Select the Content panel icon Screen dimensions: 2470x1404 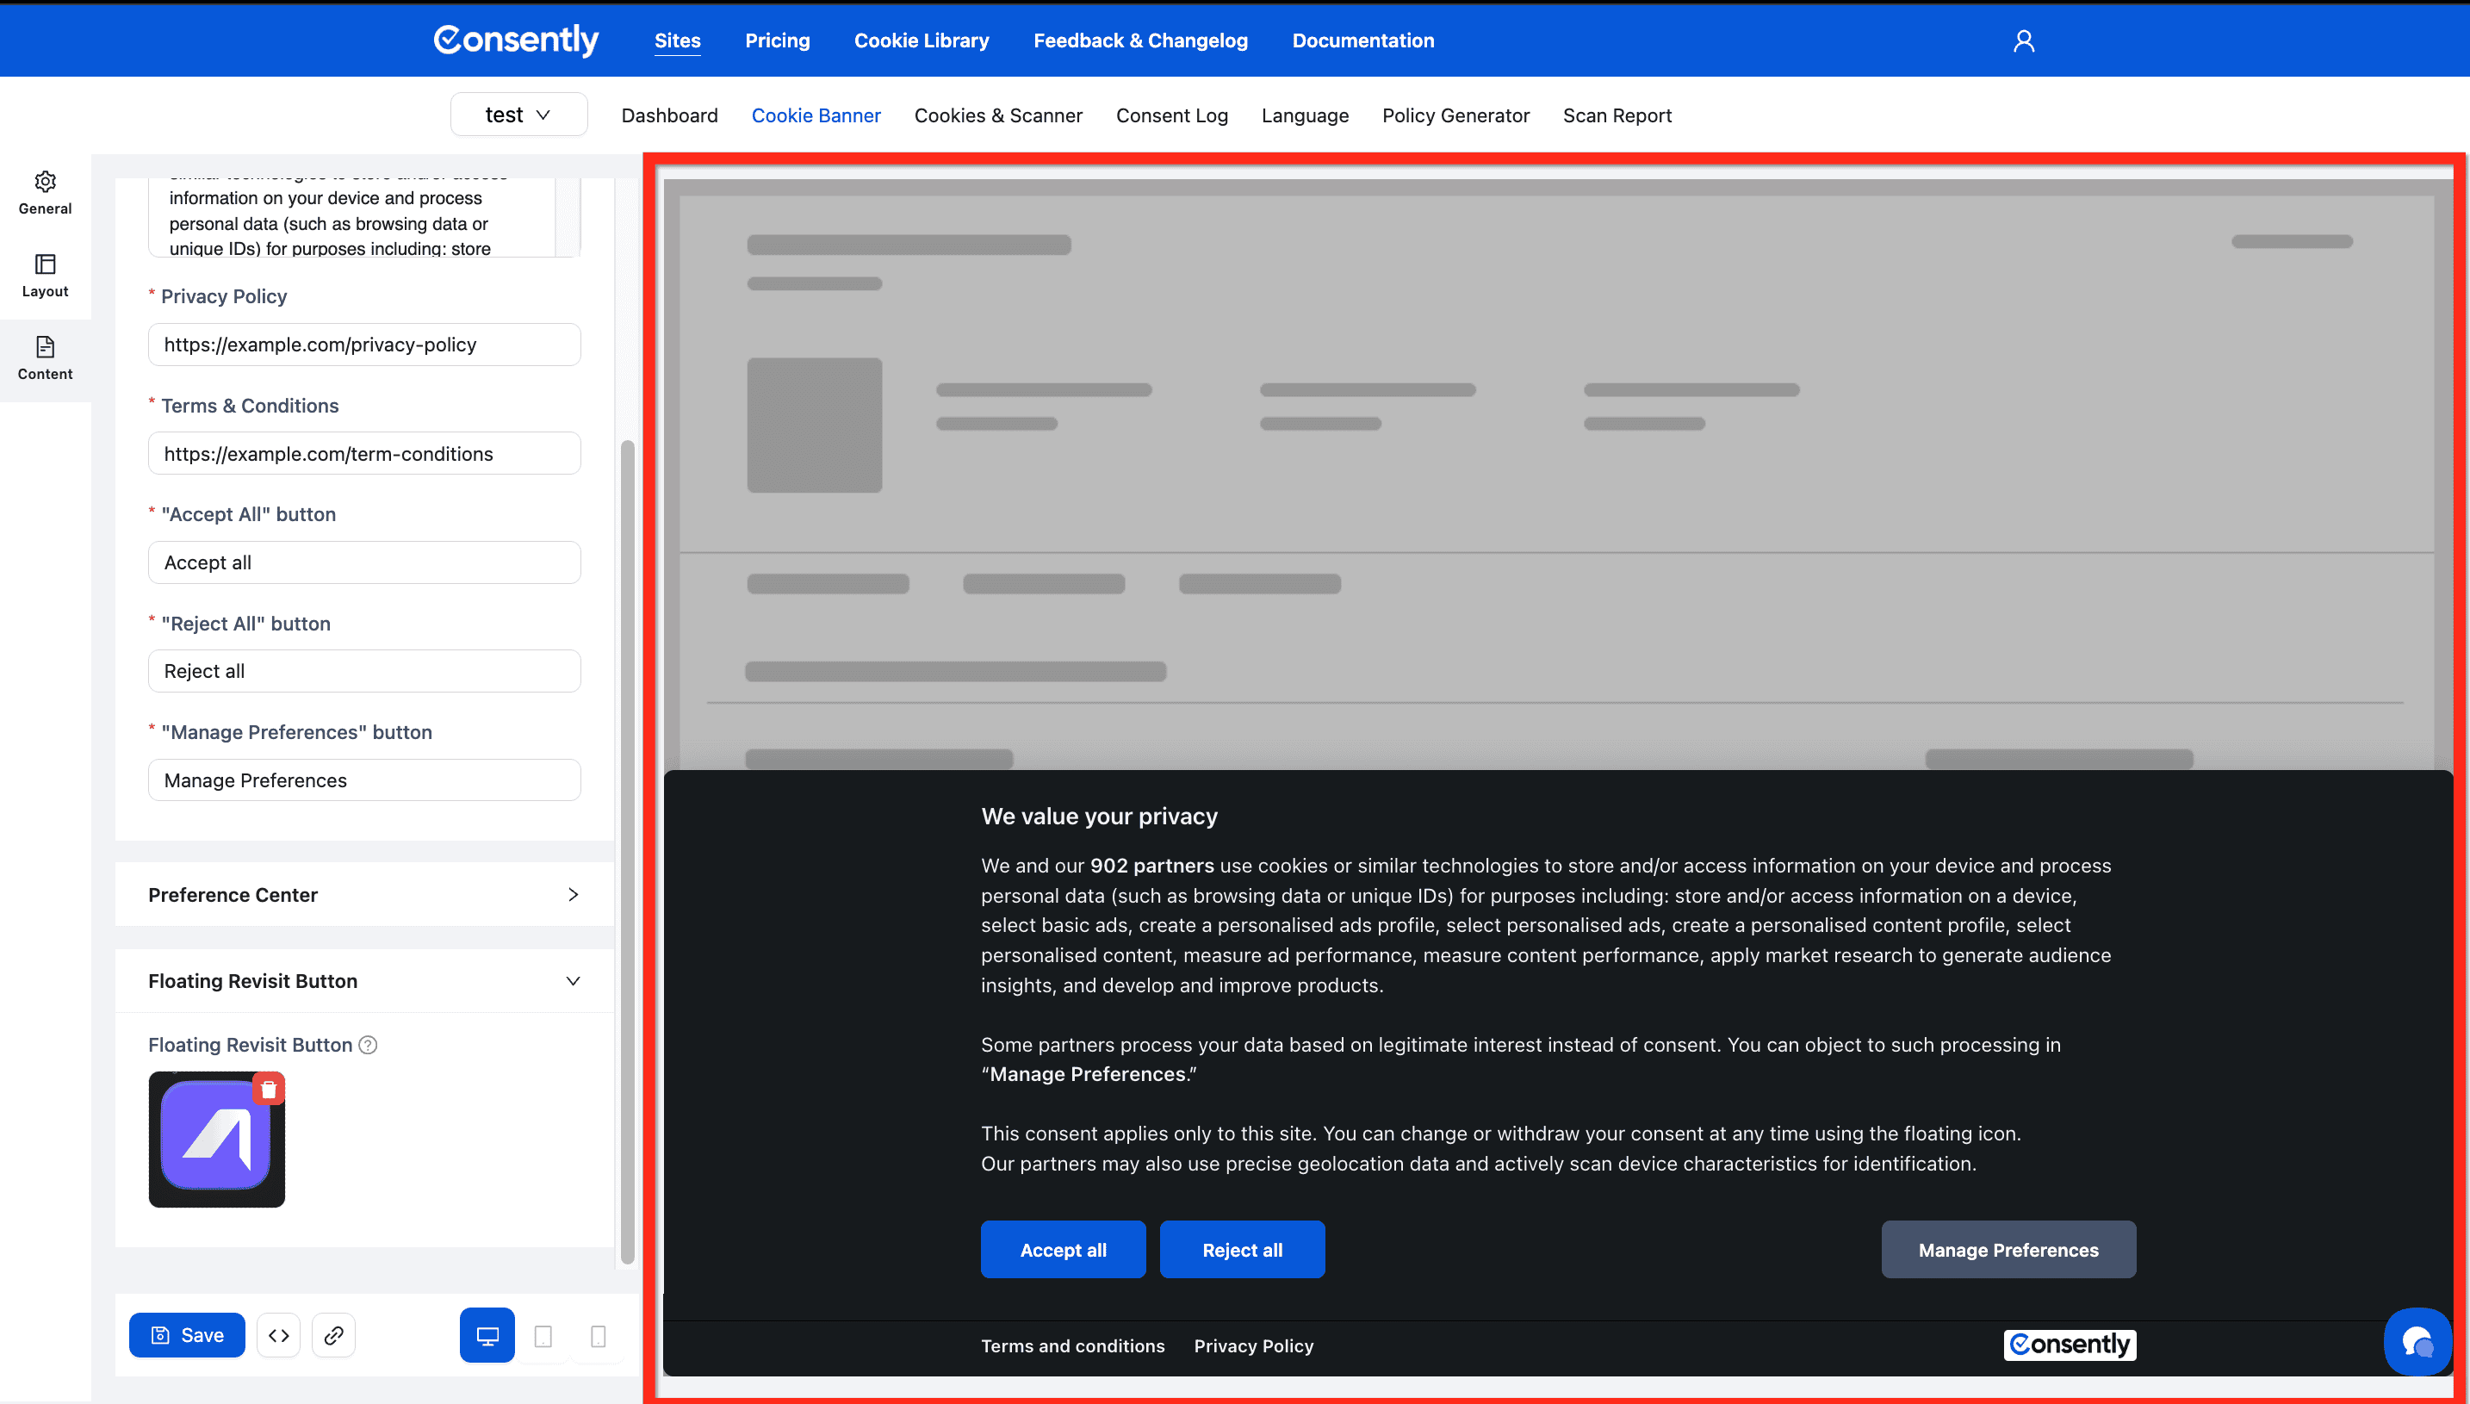44,358
